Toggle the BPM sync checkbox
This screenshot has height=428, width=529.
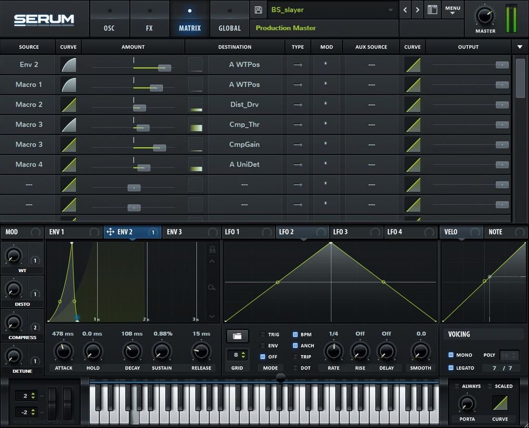295,334
